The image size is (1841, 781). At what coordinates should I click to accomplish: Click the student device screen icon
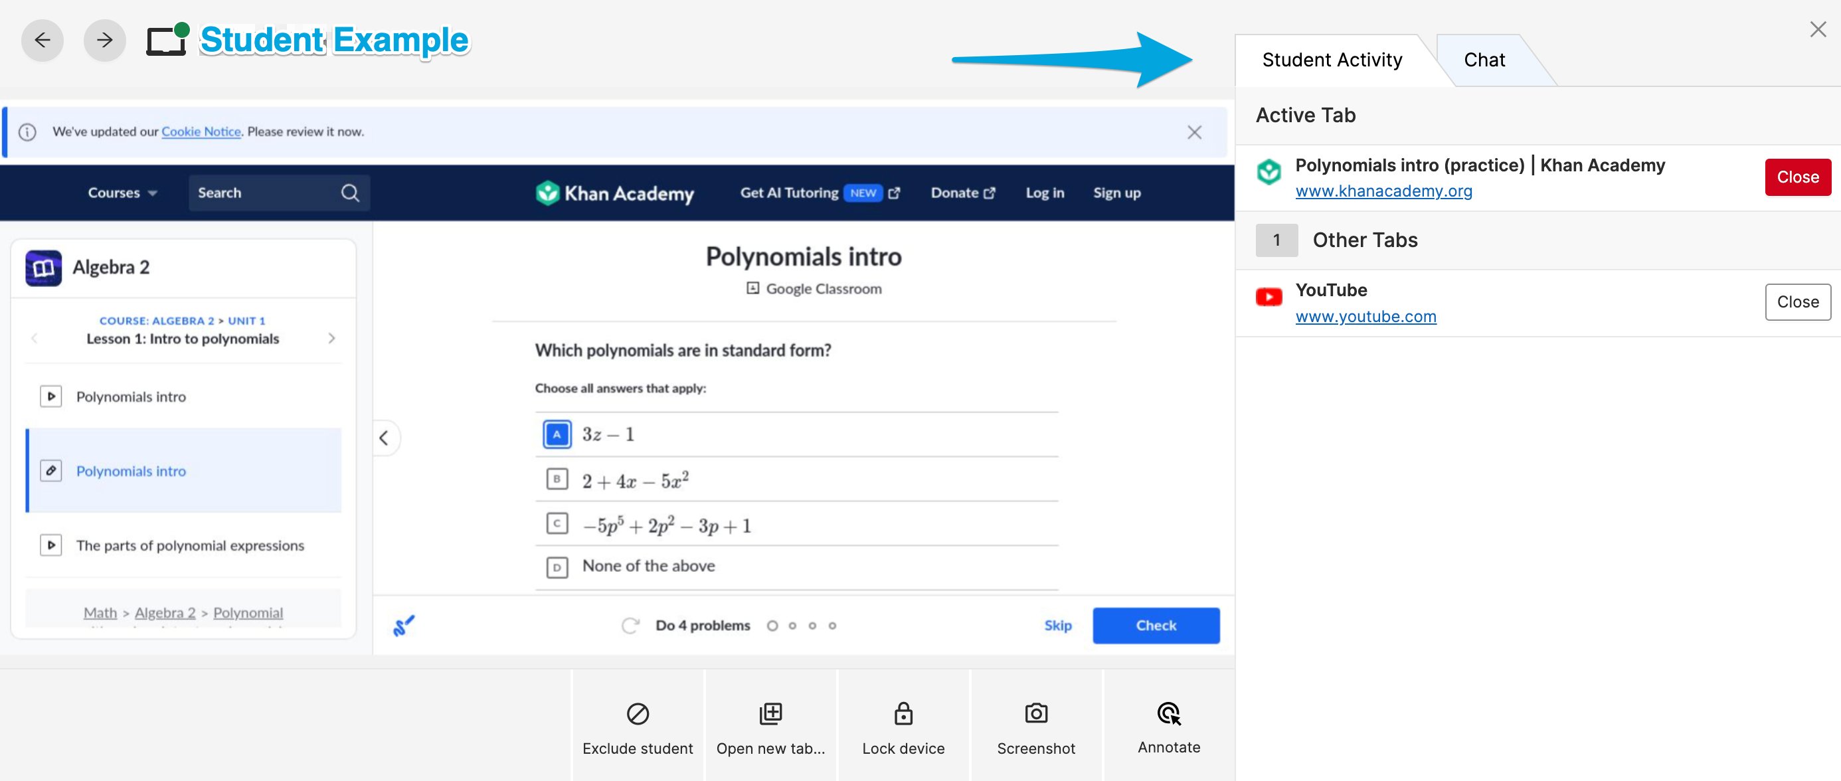(167, 39)
